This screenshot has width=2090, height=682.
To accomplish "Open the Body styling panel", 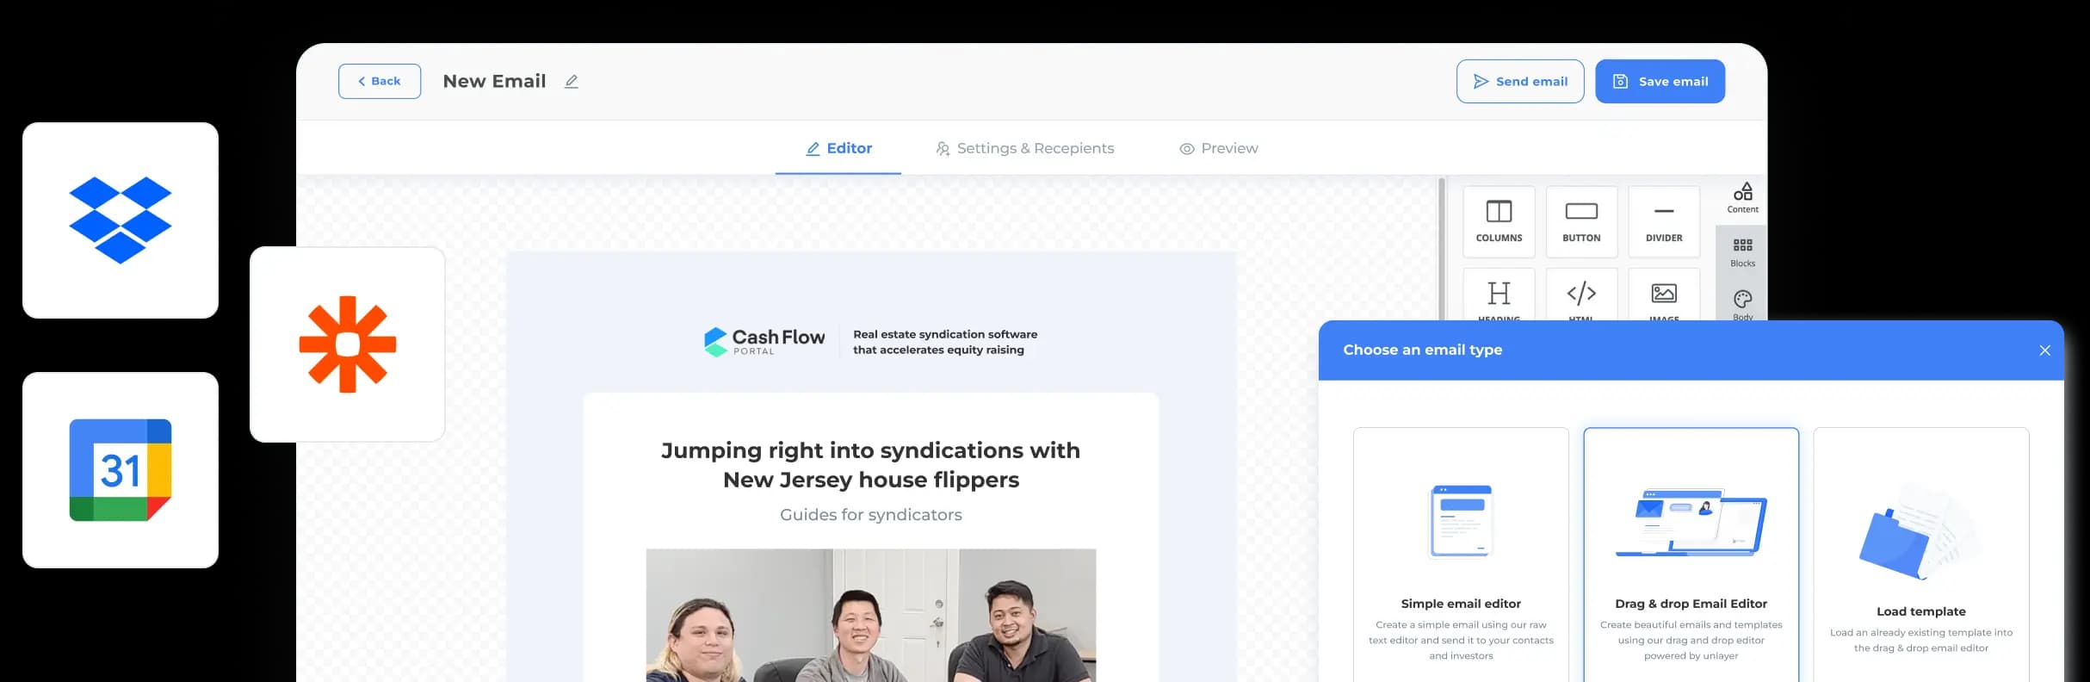I will pyautogui.click(x=1742, y=304).
